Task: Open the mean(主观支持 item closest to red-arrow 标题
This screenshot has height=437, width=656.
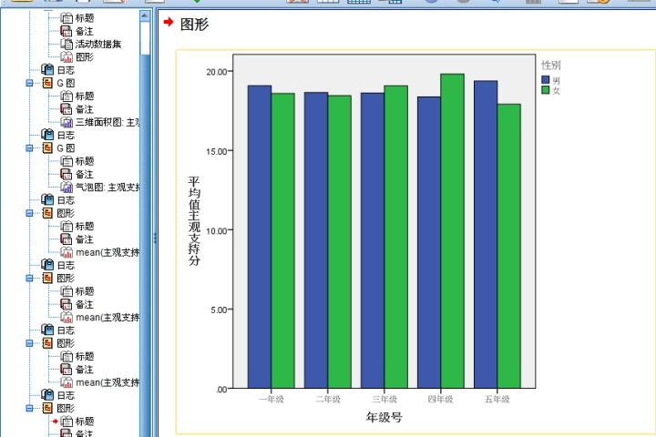Action: click(108, 382)
